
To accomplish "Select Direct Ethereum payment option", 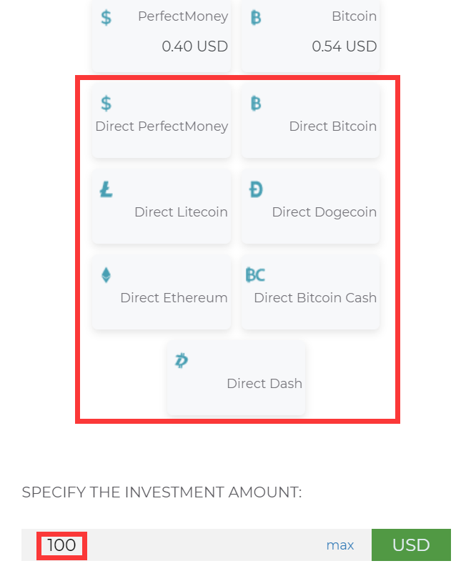I will pos(162,292).
